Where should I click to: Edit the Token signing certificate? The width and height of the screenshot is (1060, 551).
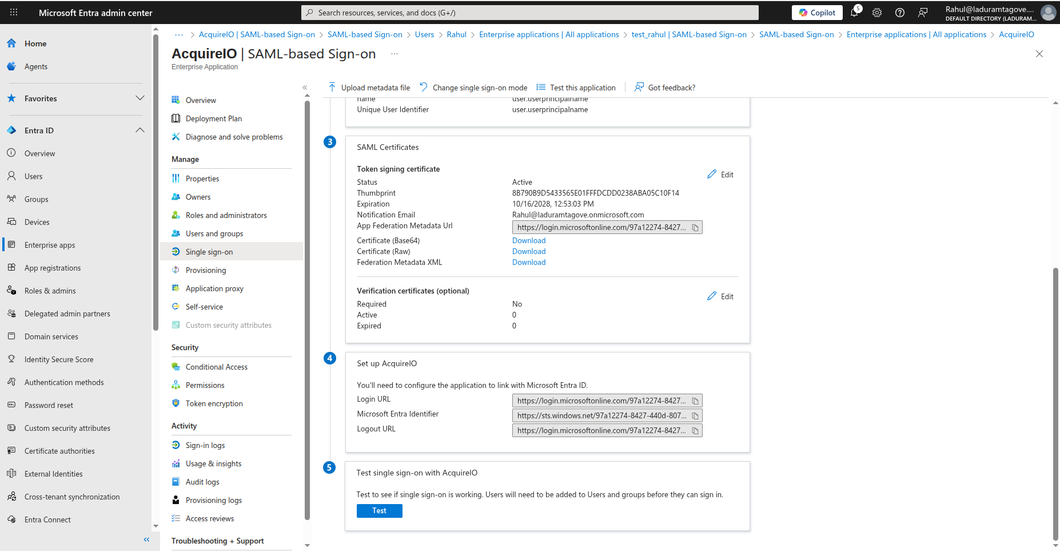click(720, 175)
